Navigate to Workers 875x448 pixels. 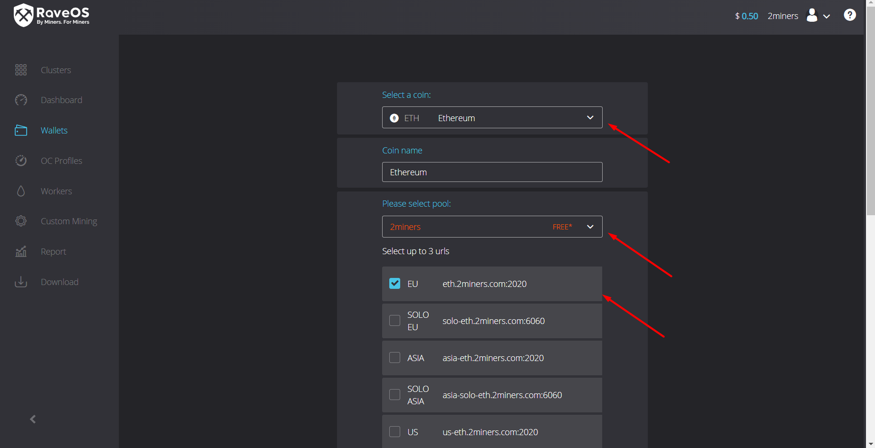[56, 191]
